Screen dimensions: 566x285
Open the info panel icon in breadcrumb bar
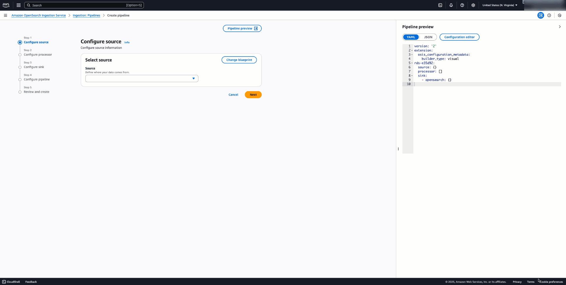(549, 15)
